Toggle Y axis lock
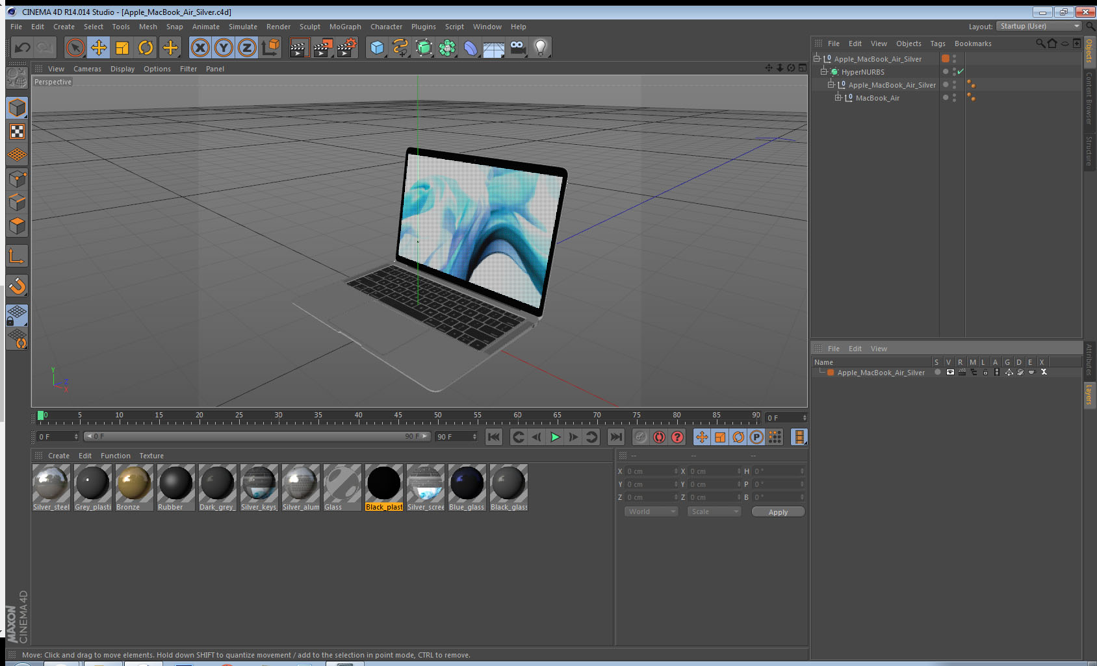The image size is (1097, 666). pyautogui.click(x=224, y=47)
